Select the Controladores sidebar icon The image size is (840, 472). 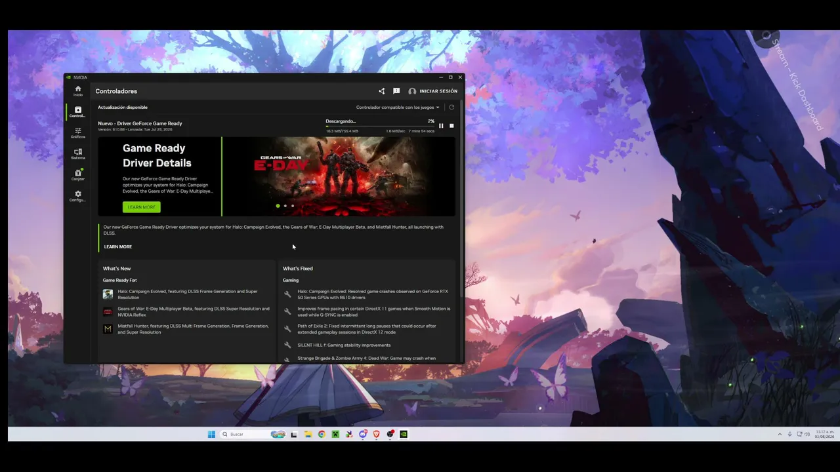(x=78, y=111)
